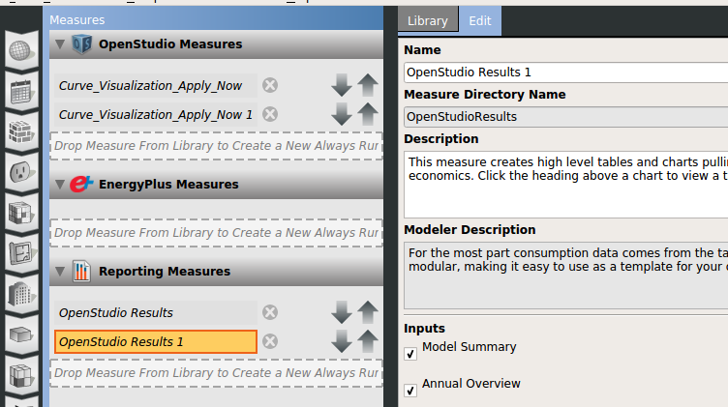This screenshot has height=407, width=728.
Task: Move OpenStudio Results down
Action: (x=342, y=312)
